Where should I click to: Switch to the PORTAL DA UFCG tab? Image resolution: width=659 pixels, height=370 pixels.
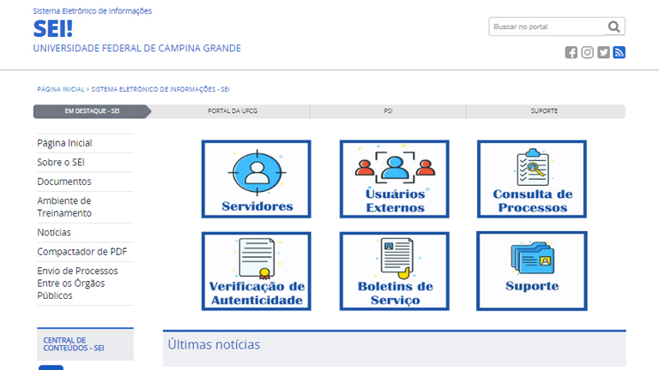point(233,111)
